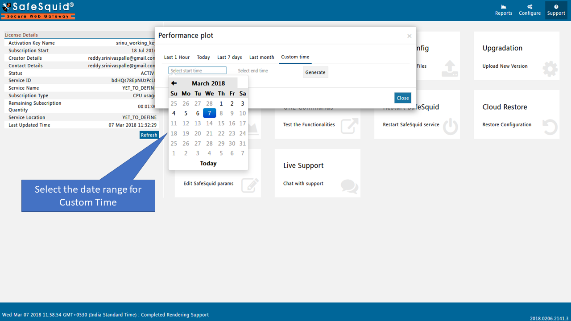The height and width of the screenshot is (321, 571).
Task: Click the Edit SafeSquid params pencil icon
Action: point(250,185)
